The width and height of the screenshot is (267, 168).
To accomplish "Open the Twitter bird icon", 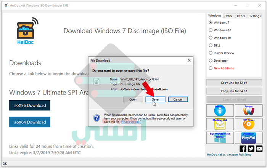I will [x=251, y=149].
